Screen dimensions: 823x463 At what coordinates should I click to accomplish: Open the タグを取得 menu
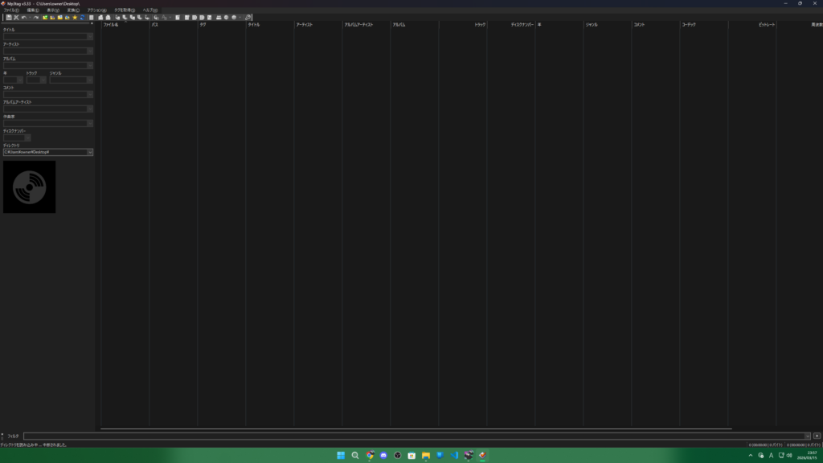tap(123, 10)
